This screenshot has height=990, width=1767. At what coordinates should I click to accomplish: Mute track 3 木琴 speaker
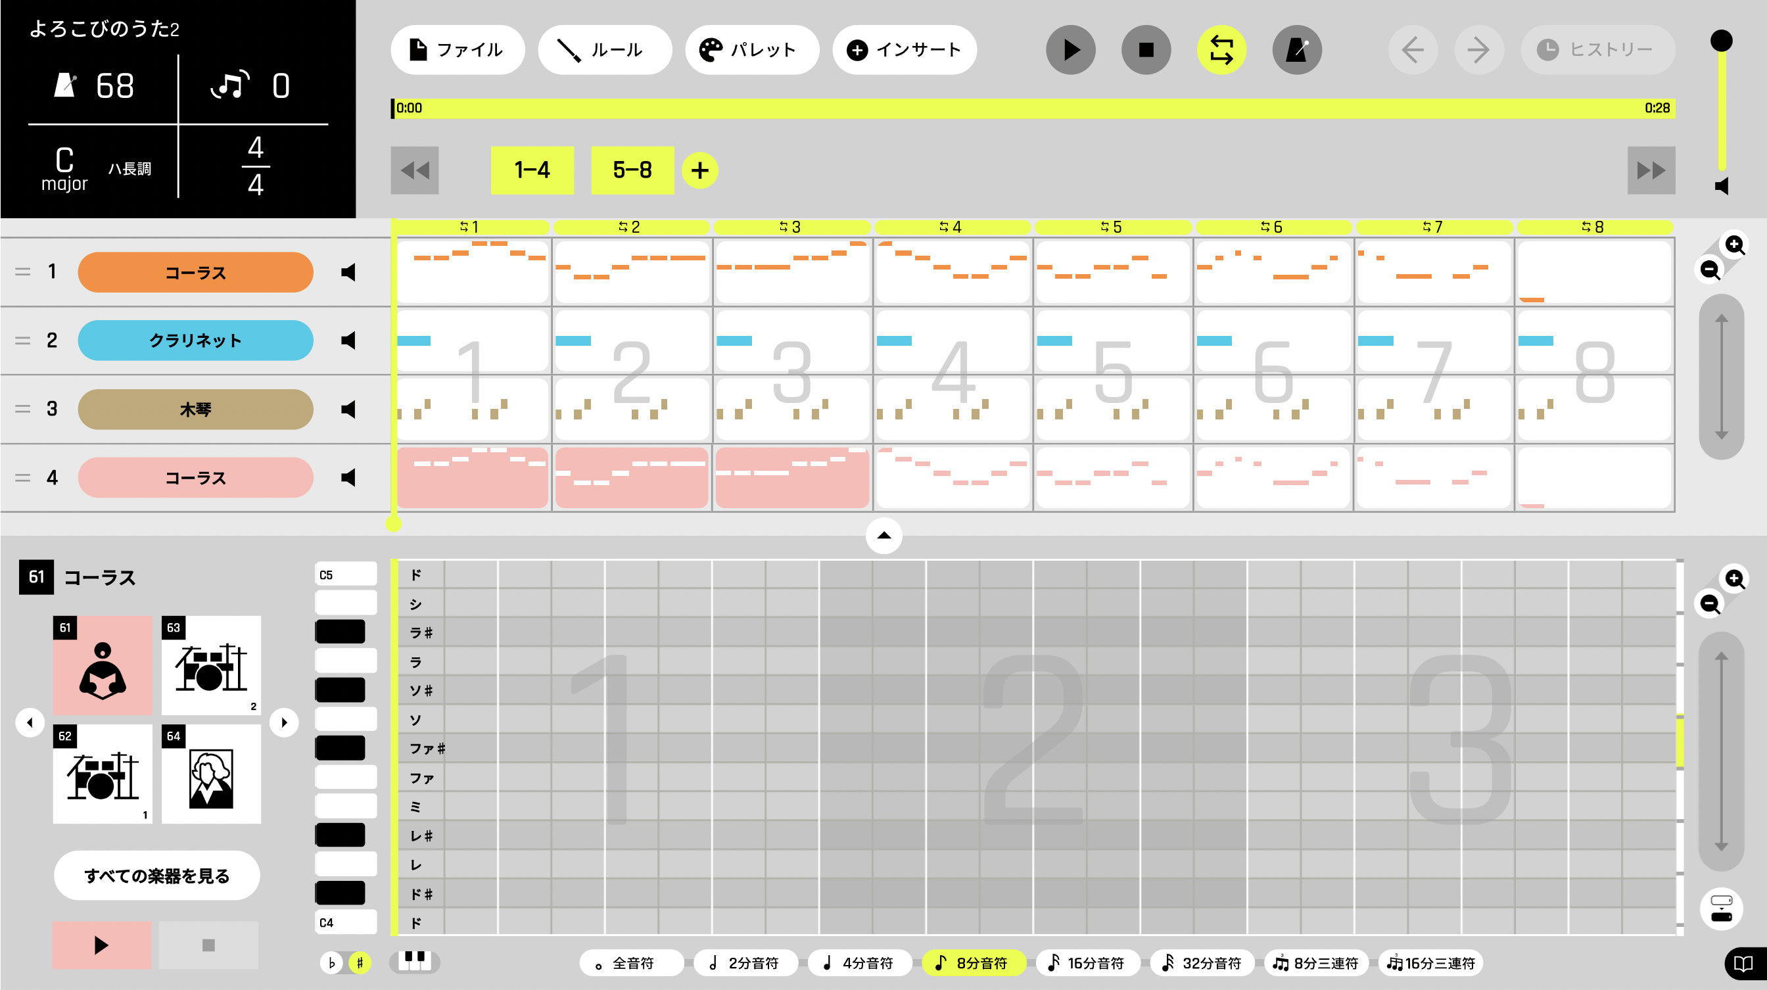349,410
